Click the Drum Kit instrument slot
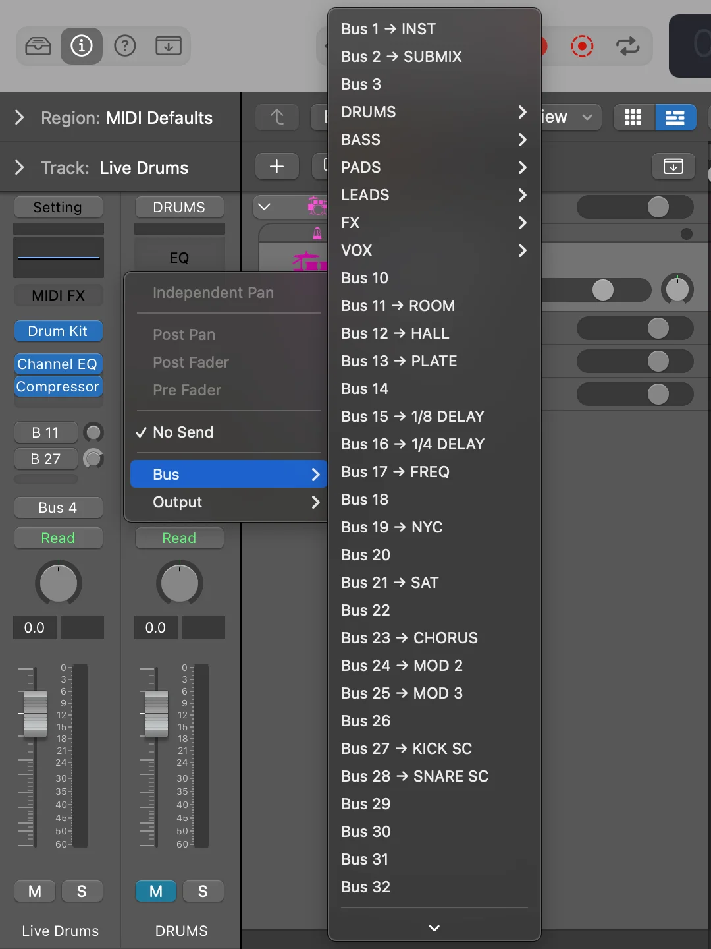 point(59,331)
